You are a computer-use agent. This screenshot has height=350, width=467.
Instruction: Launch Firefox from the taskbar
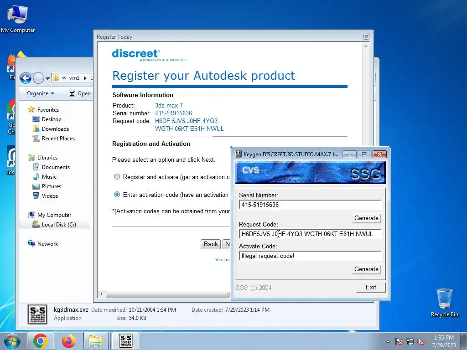68,341
